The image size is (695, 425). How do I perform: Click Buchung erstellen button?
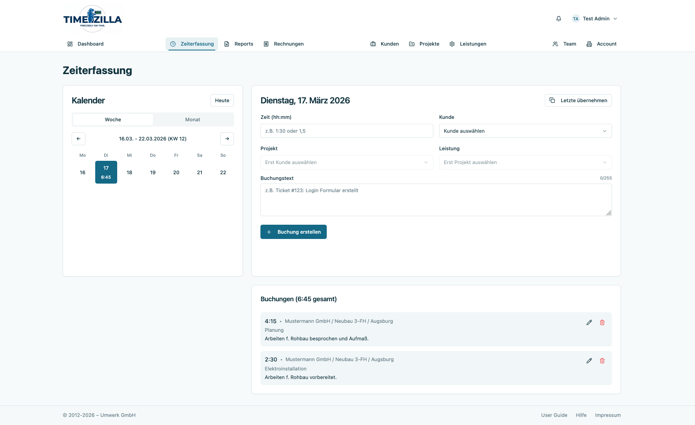293,232
